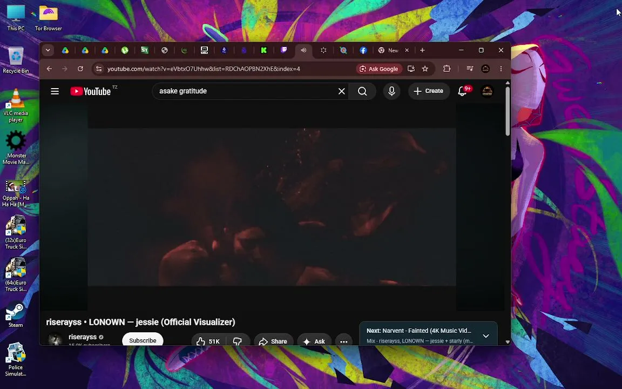View site information icon in address bar
The image size is (622, 389).
pyautogui.click(x=99, y=69)
